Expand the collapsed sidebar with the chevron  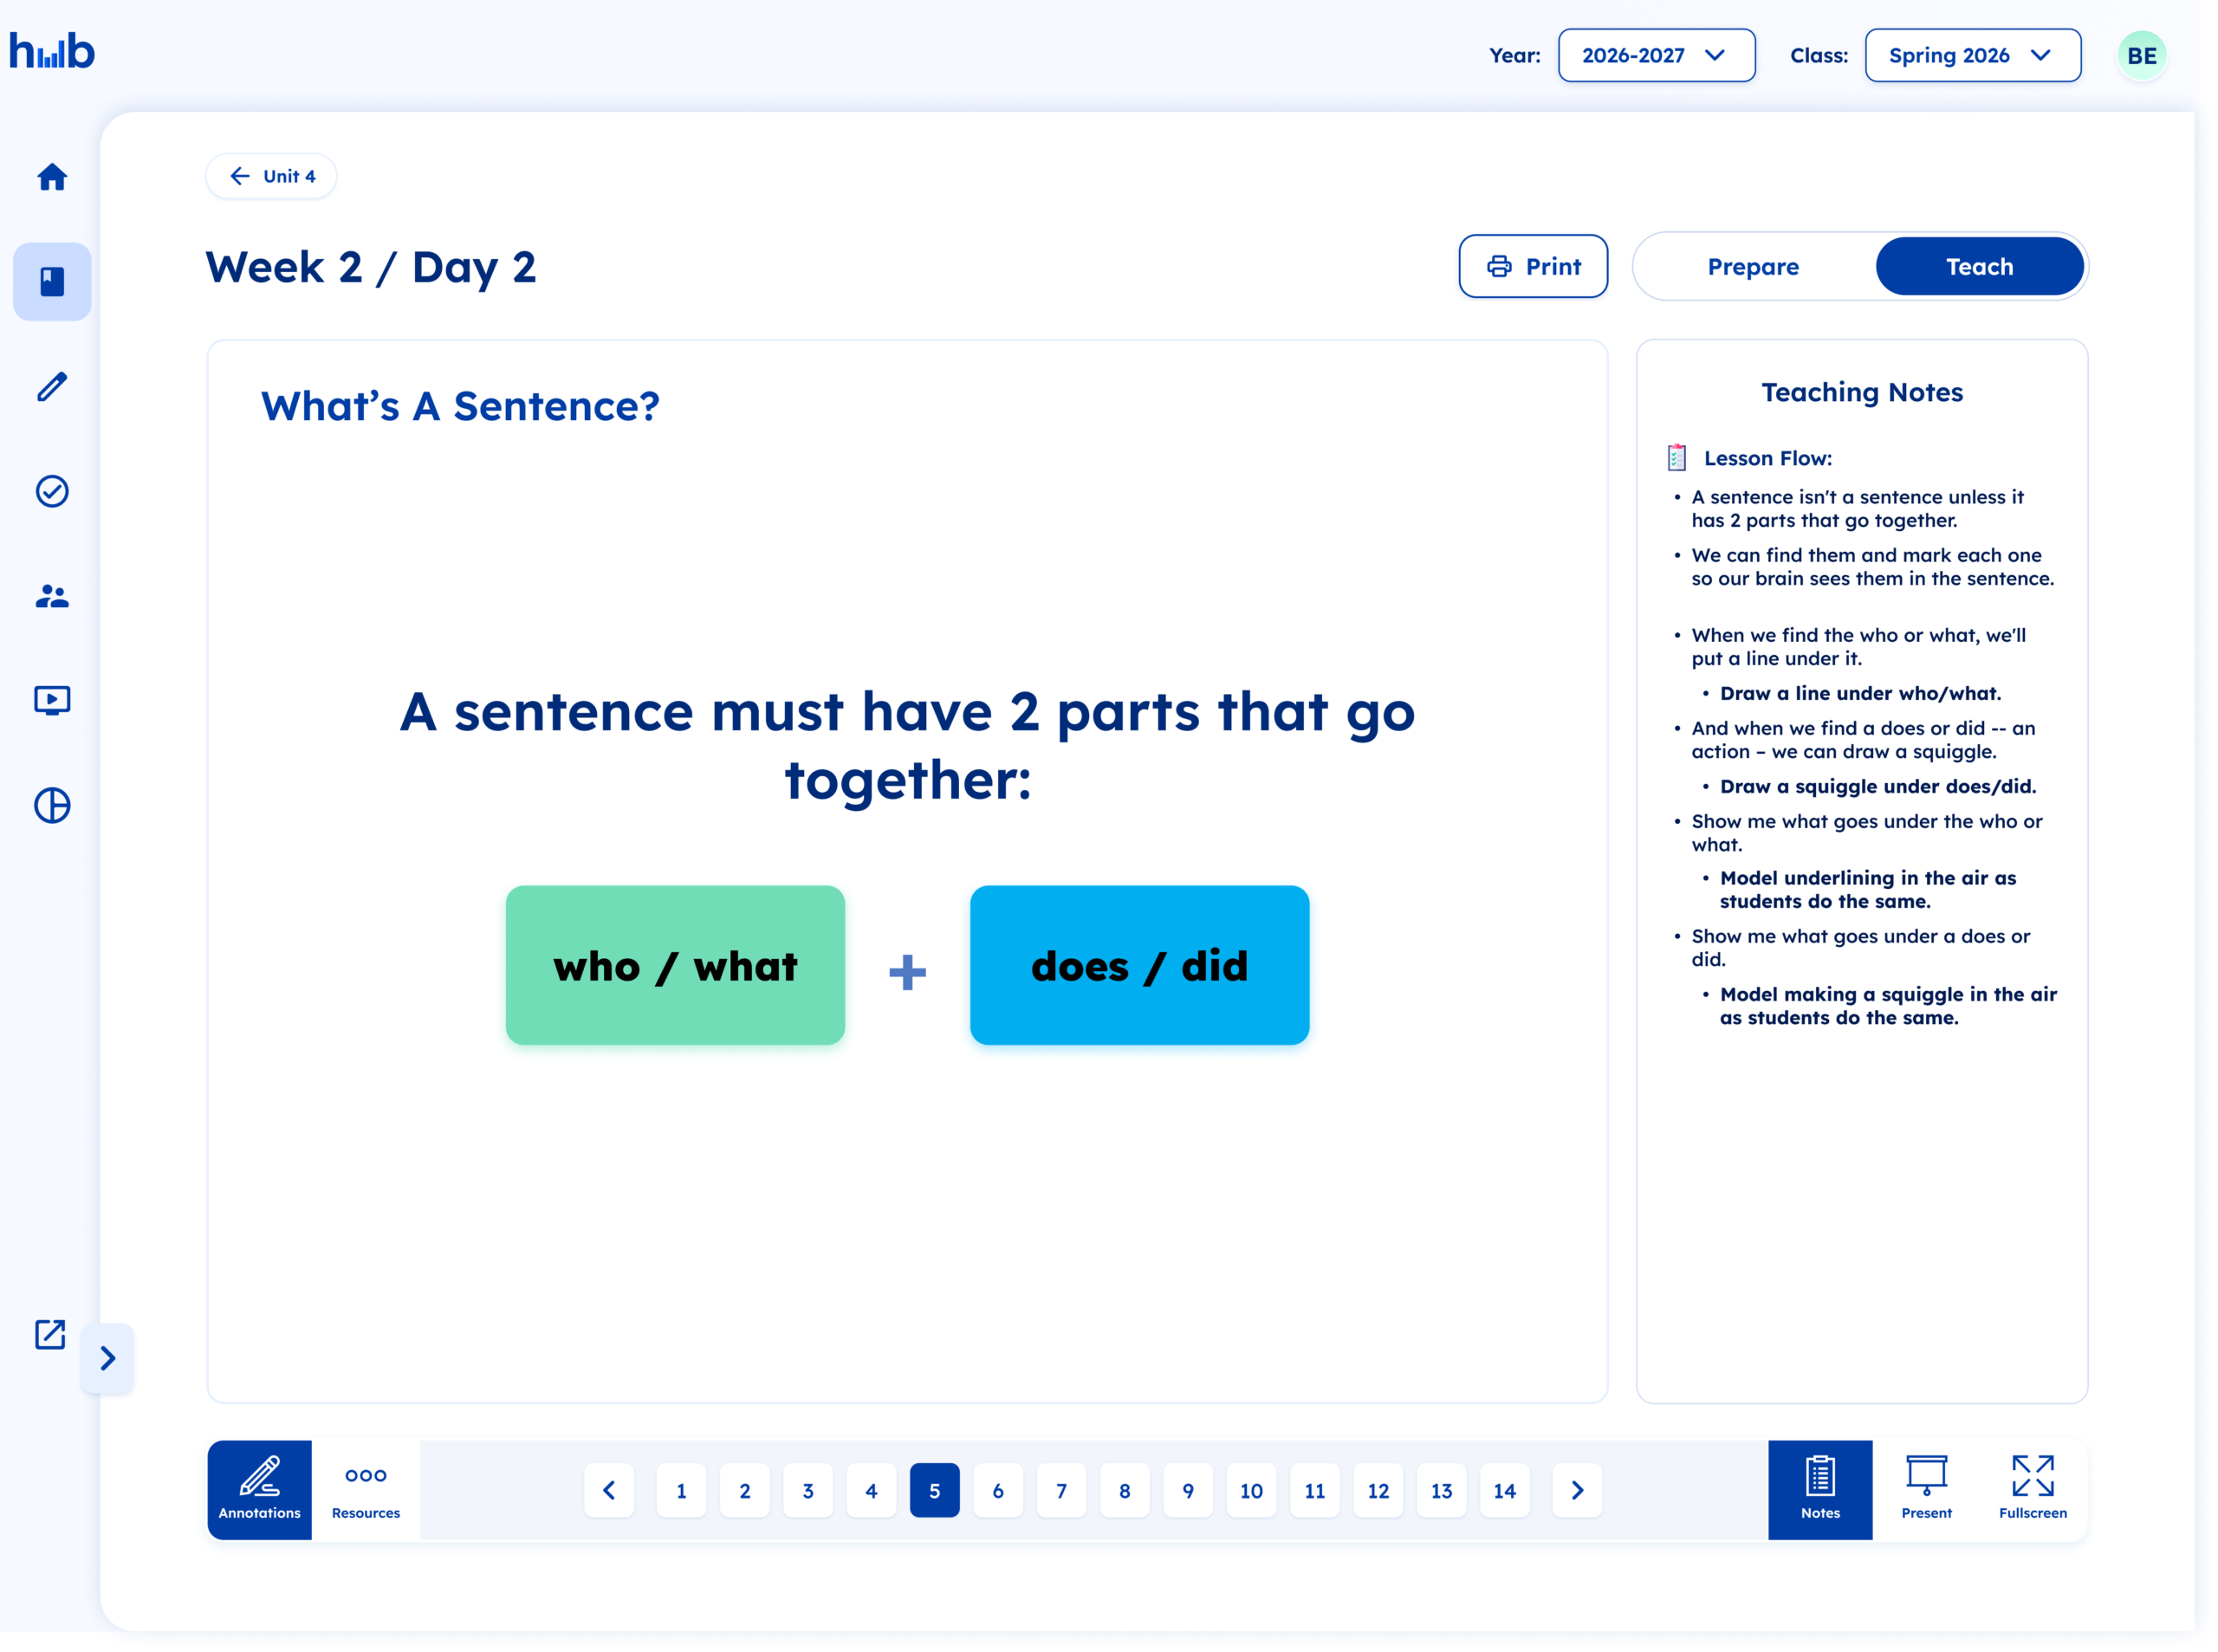108,1358
